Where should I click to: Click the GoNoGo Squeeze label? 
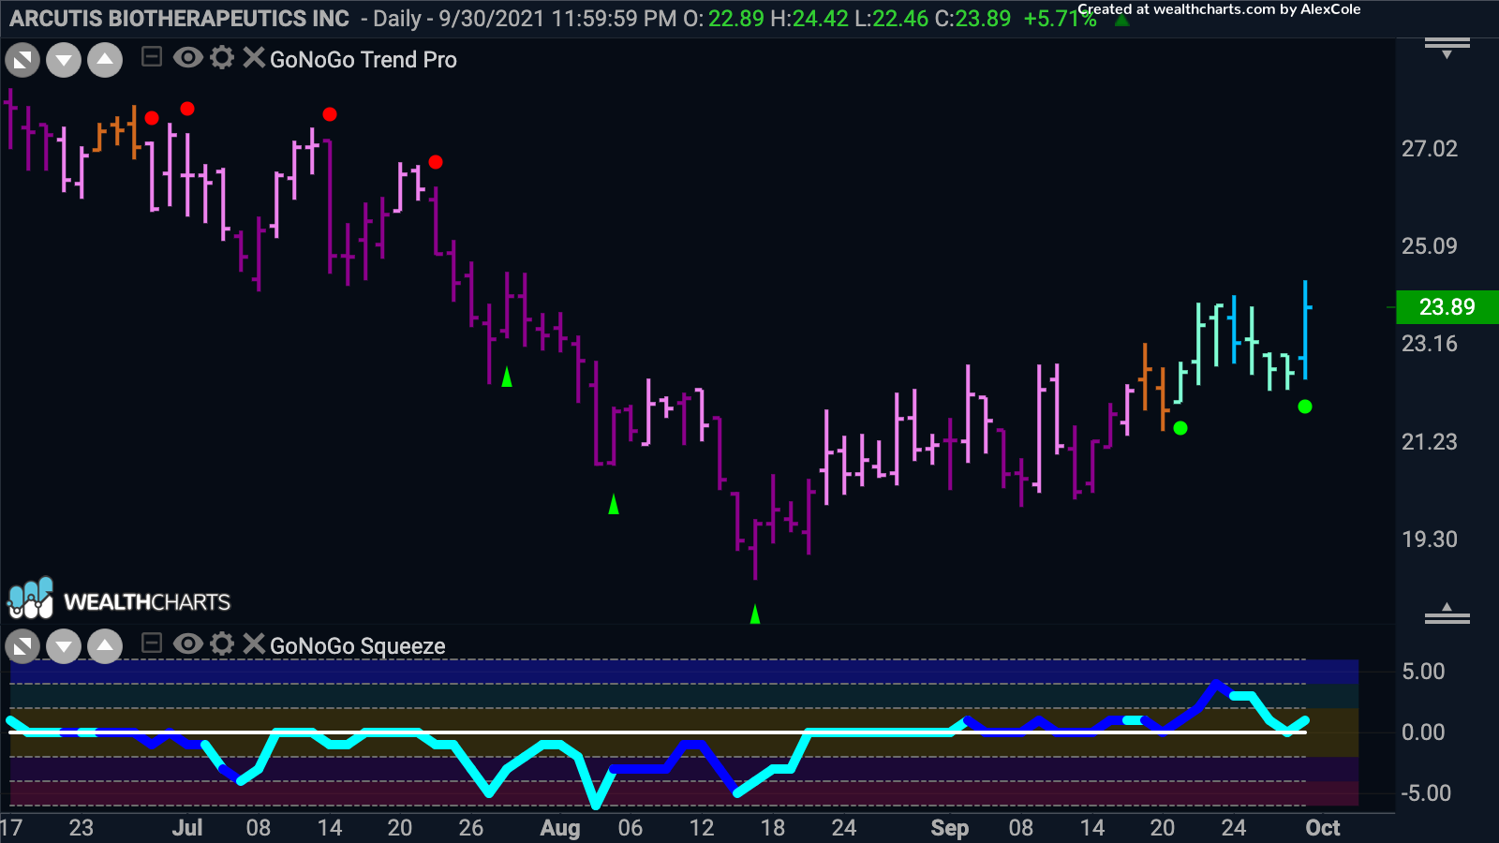tap(358, 646)
